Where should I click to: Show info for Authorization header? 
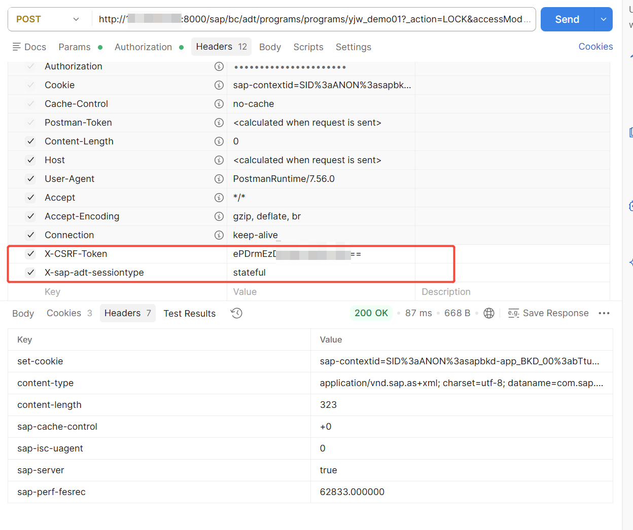[219, 66]
